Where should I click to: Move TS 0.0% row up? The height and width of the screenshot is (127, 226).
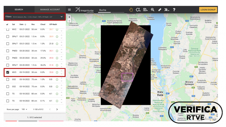click(62, 92)
